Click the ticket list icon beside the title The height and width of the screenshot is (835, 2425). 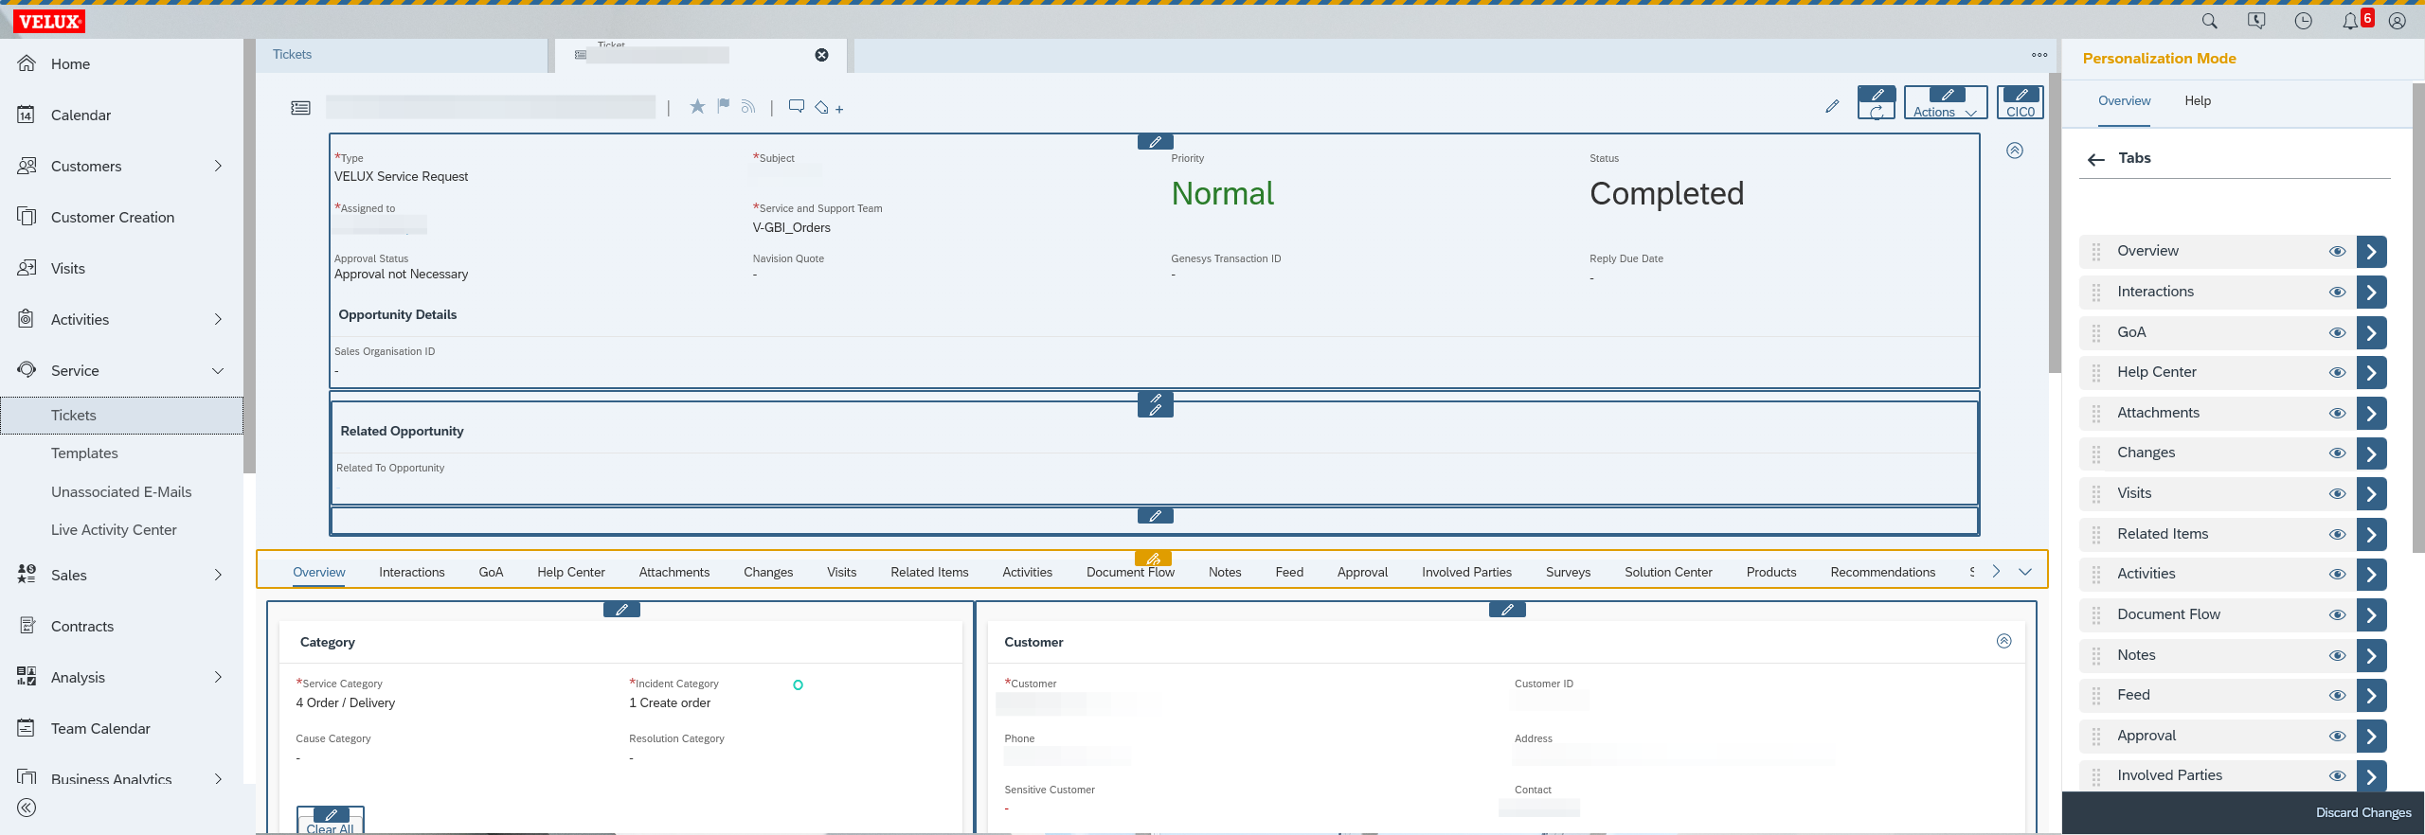(x=300, y=108)
